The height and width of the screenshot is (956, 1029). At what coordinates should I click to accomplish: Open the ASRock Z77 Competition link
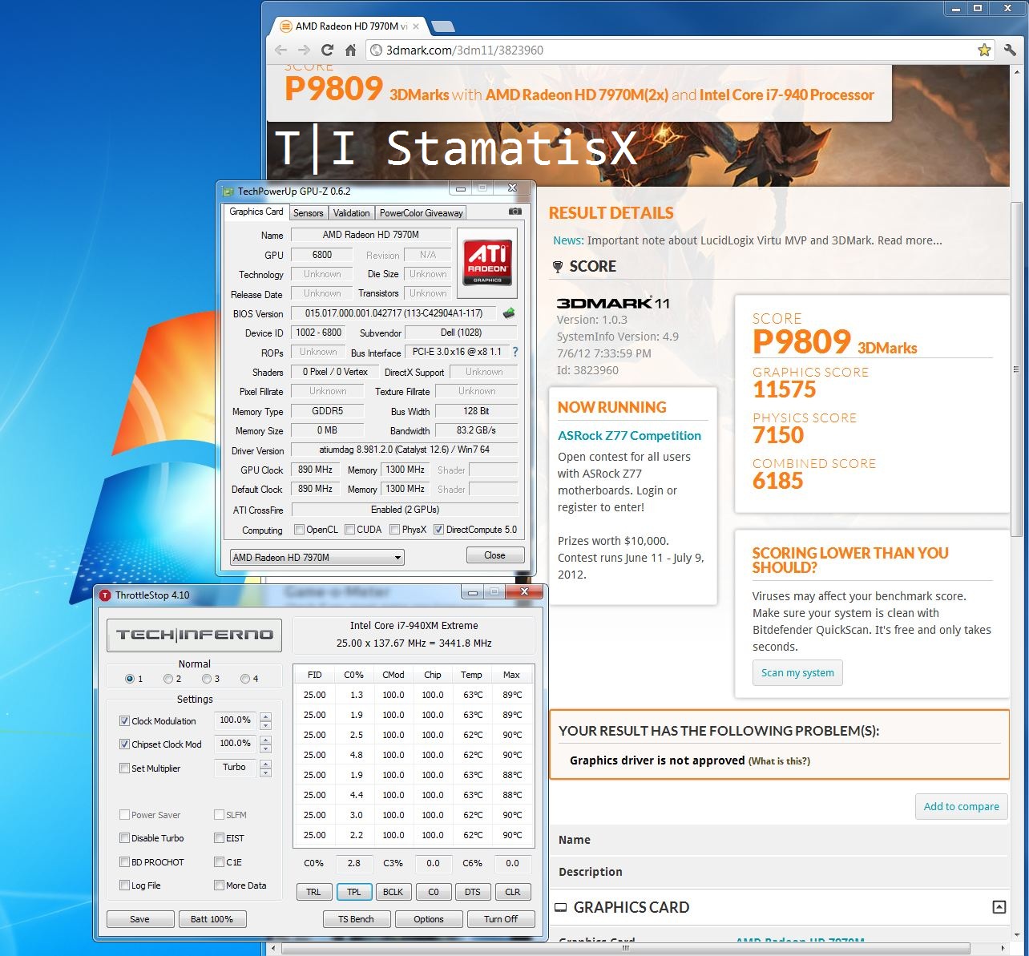(629, 436)
